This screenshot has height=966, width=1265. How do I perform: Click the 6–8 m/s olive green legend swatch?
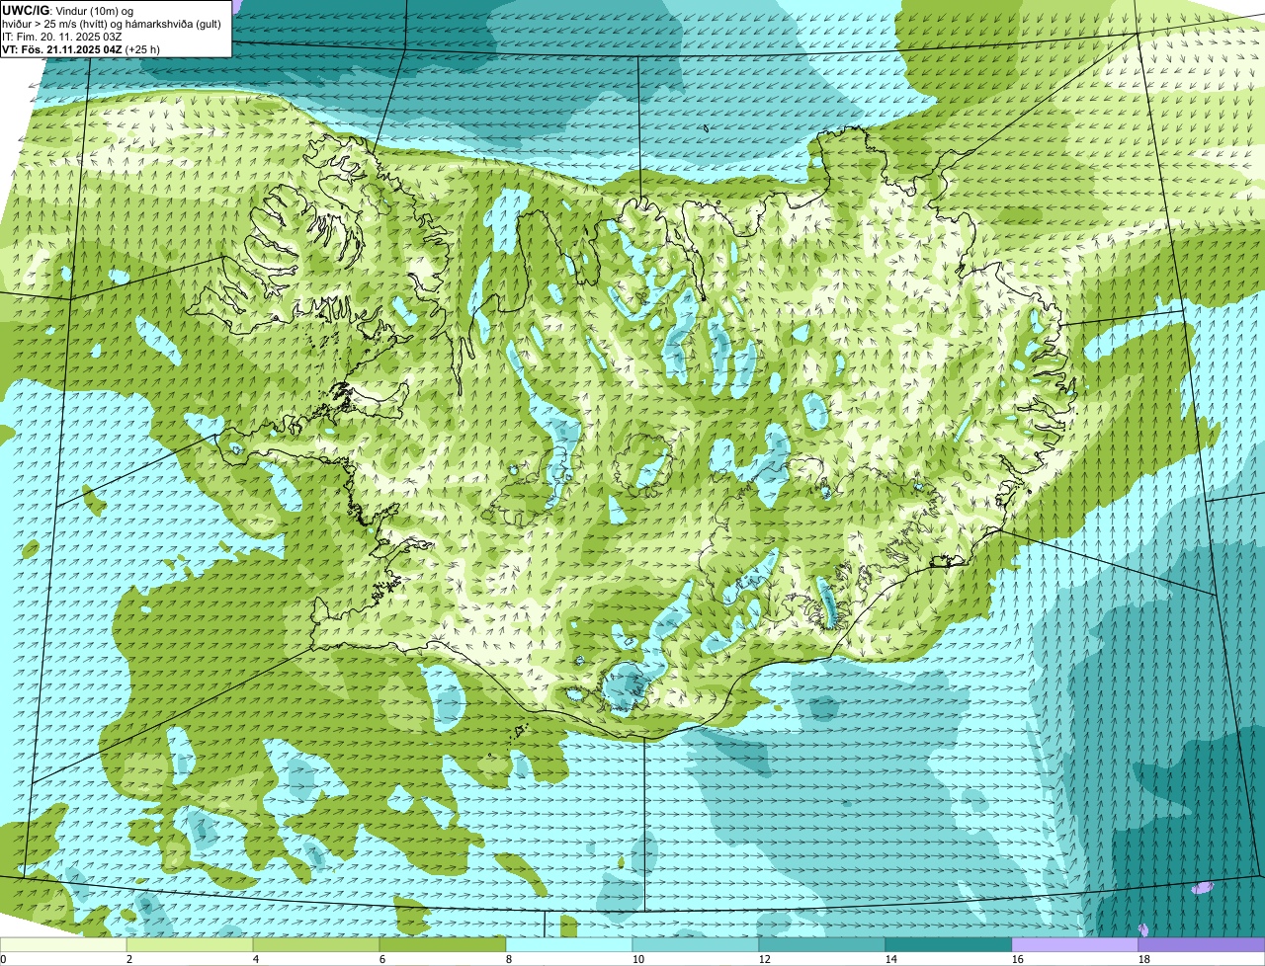point(443,945)
